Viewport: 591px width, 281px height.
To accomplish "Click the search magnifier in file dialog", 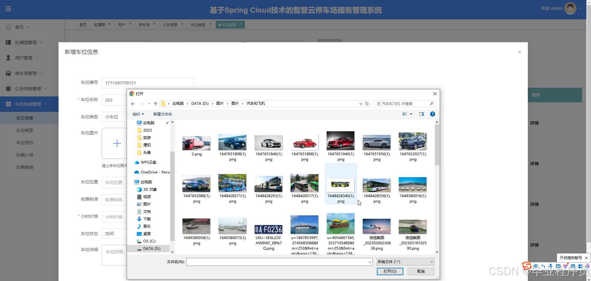I will point(431,104).
